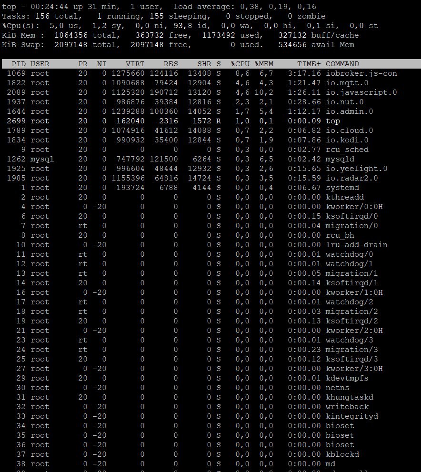Click the 00:24:44 uptime clock
The image size is (421, 472).
pos(50,7)
